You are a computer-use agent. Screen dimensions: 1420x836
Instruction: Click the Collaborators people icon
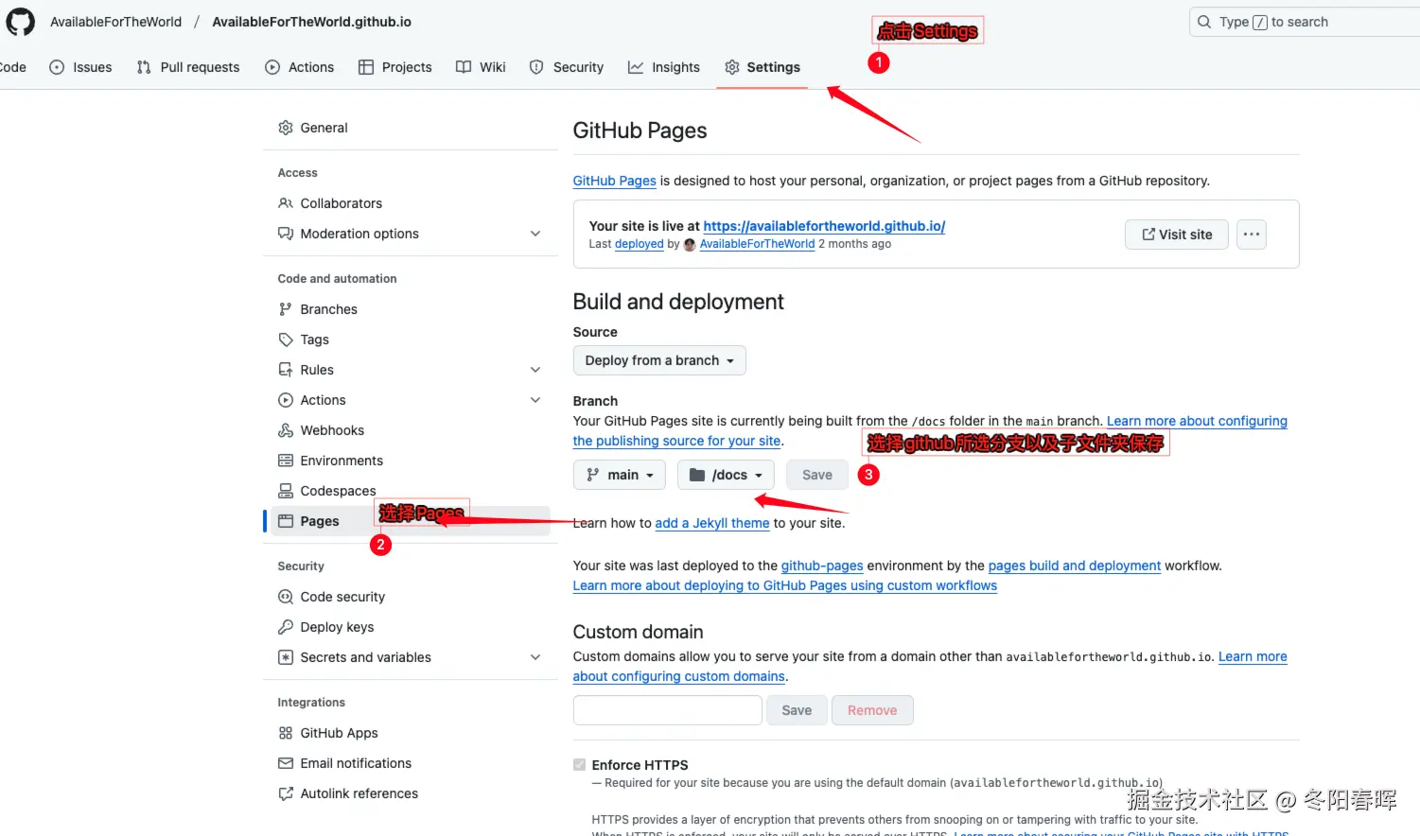[286, 203]
